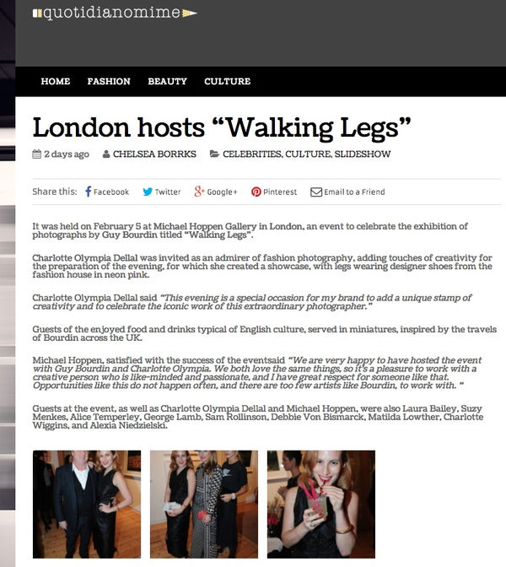Open middle photo of three women

204,504
